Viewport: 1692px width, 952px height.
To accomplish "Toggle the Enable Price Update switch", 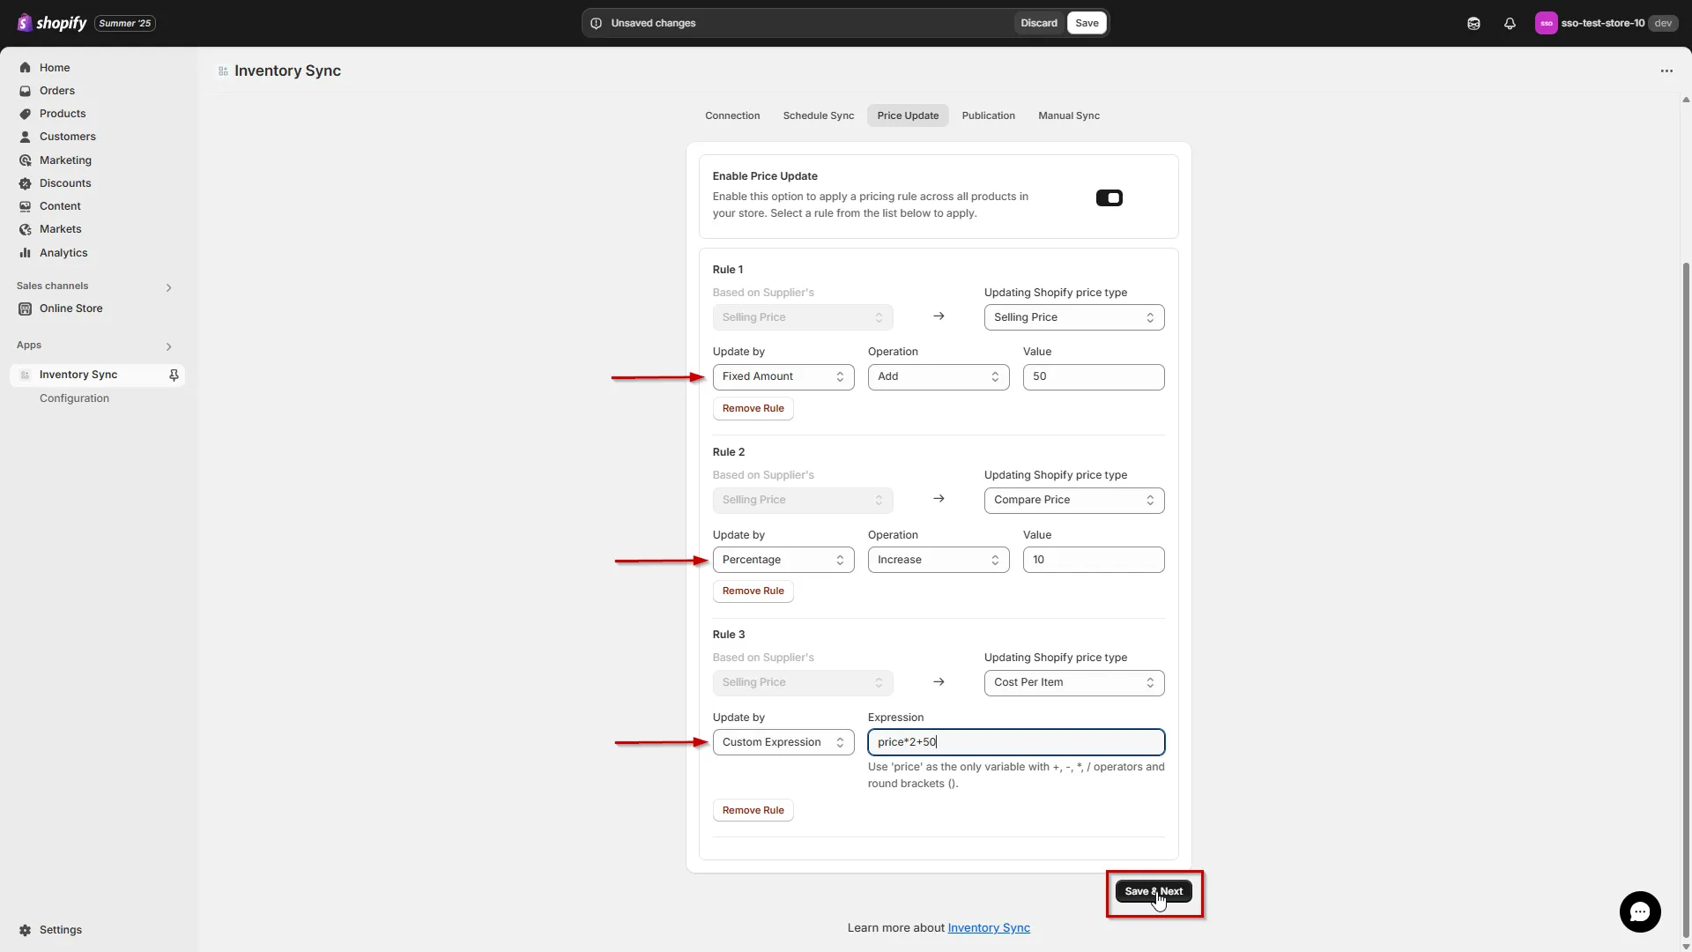I will point(1109,197).
